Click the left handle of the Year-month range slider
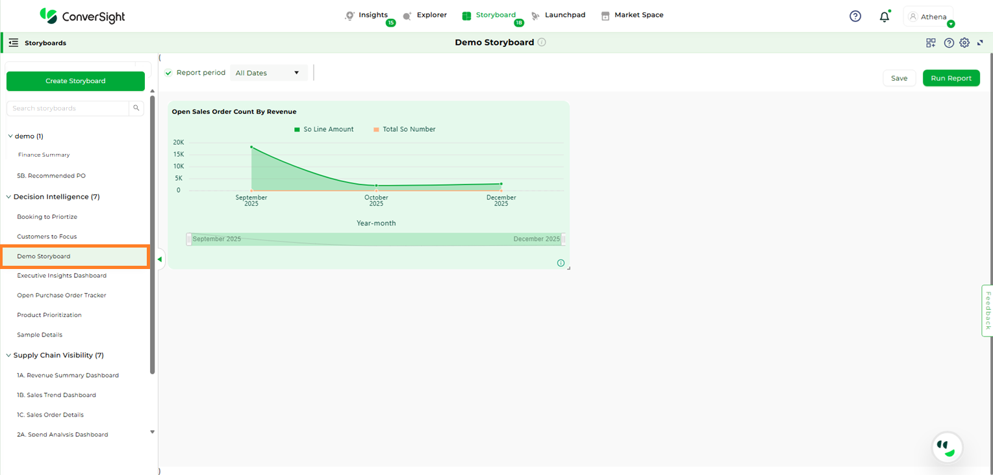The width and height of the screenshot is (993, 475). coord(189,239)
